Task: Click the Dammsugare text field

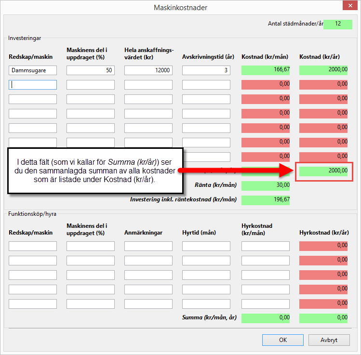Action: tap(33, 70)
